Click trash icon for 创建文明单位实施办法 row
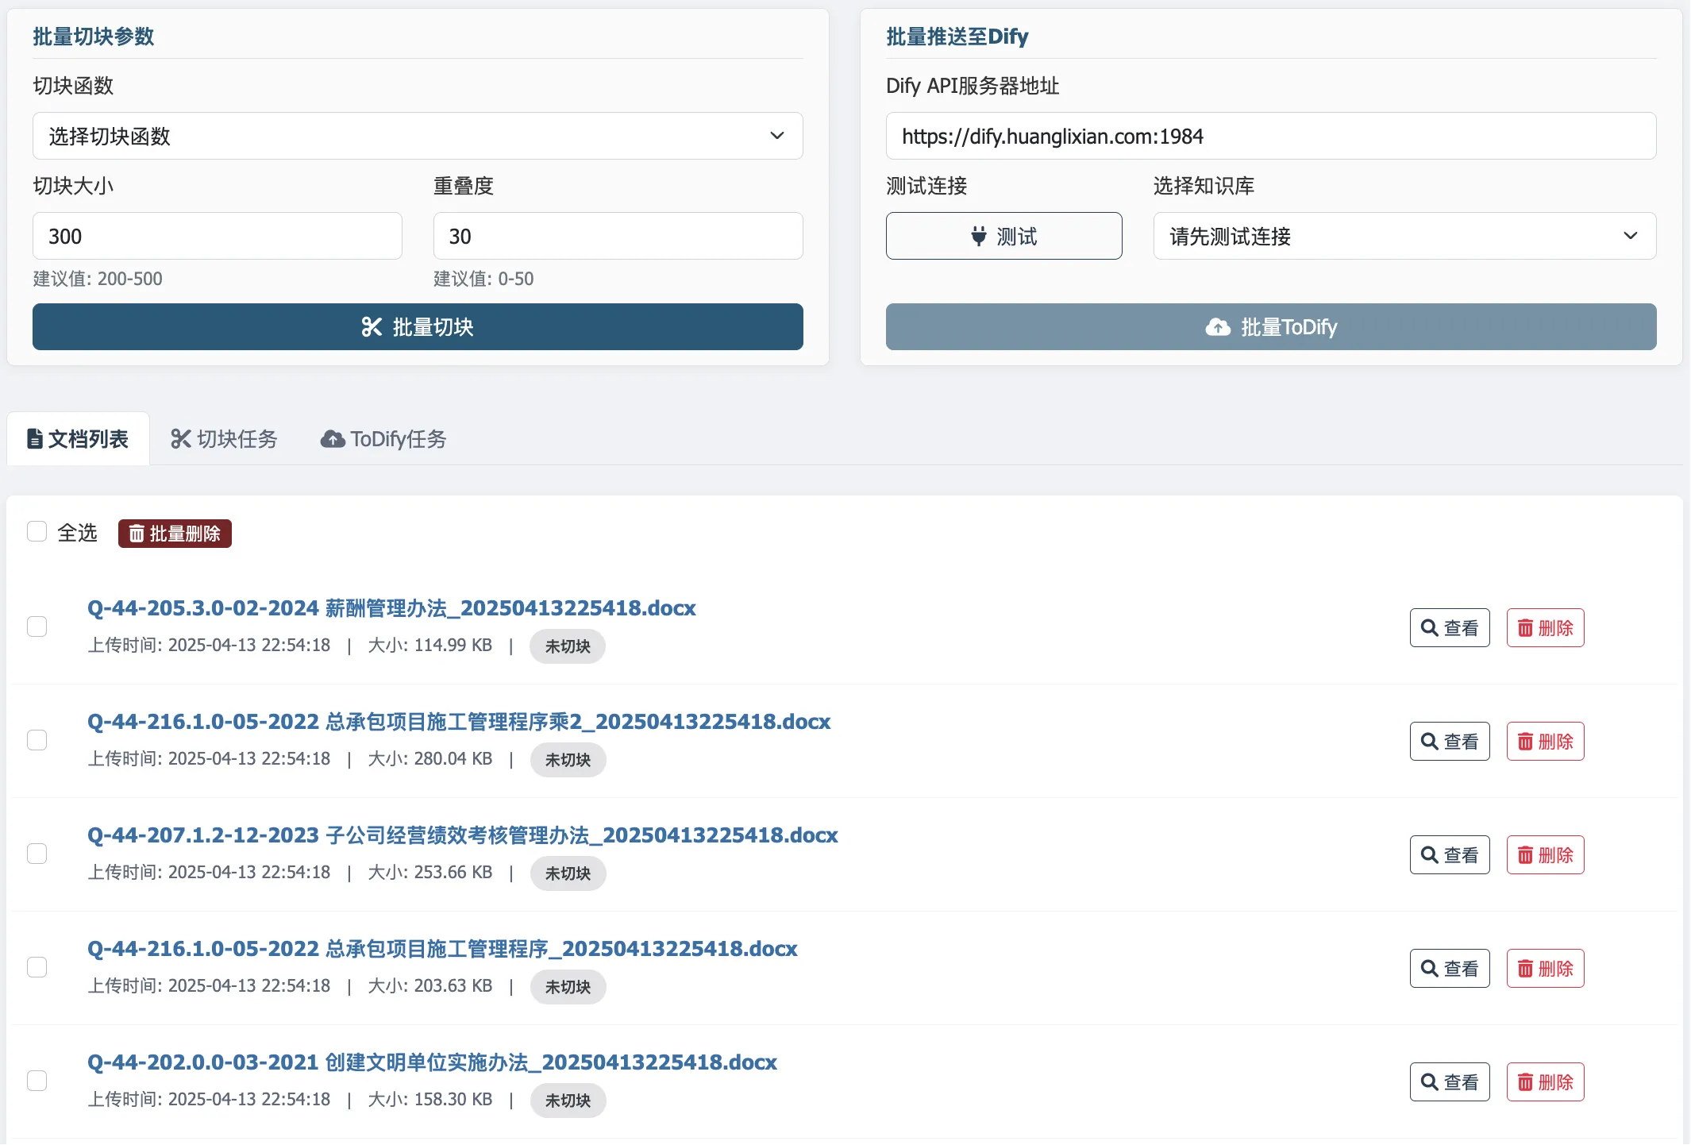The image size is (1691, 1145). point(1525,1082)
